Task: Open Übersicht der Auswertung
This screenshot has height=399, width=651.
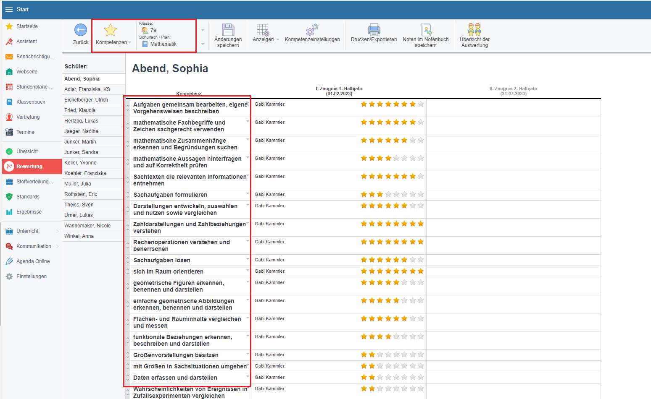Action: [474, 30]
